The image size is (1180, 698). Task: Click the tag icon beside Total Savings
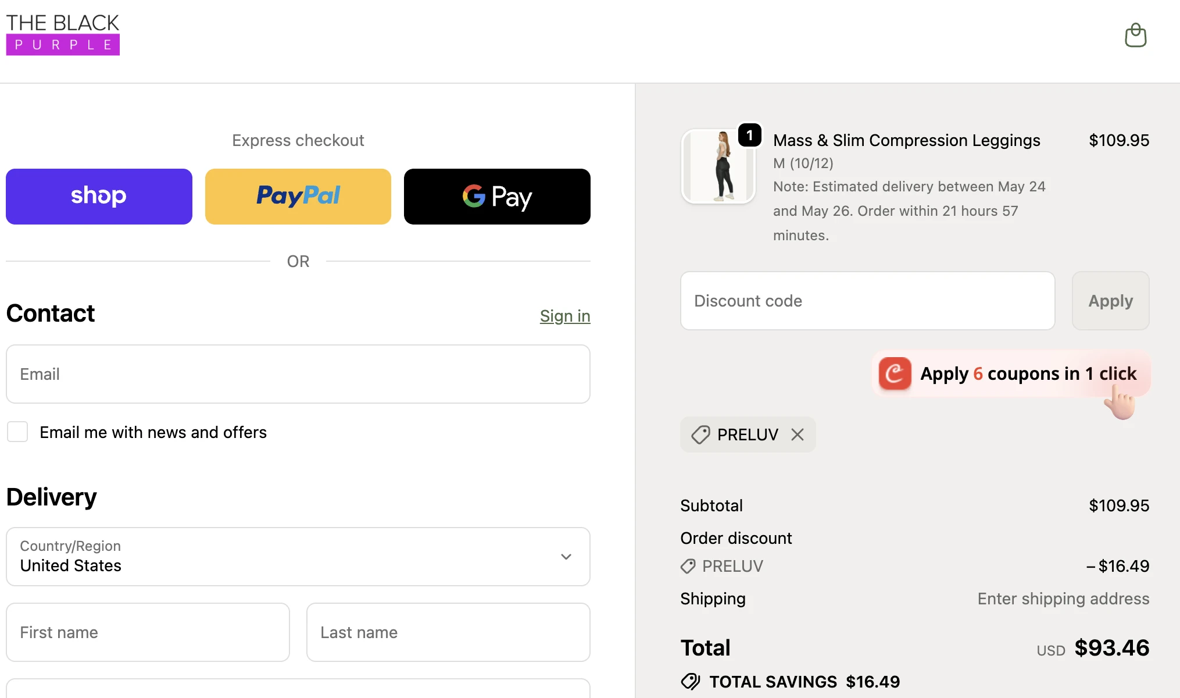coord(691,681)
